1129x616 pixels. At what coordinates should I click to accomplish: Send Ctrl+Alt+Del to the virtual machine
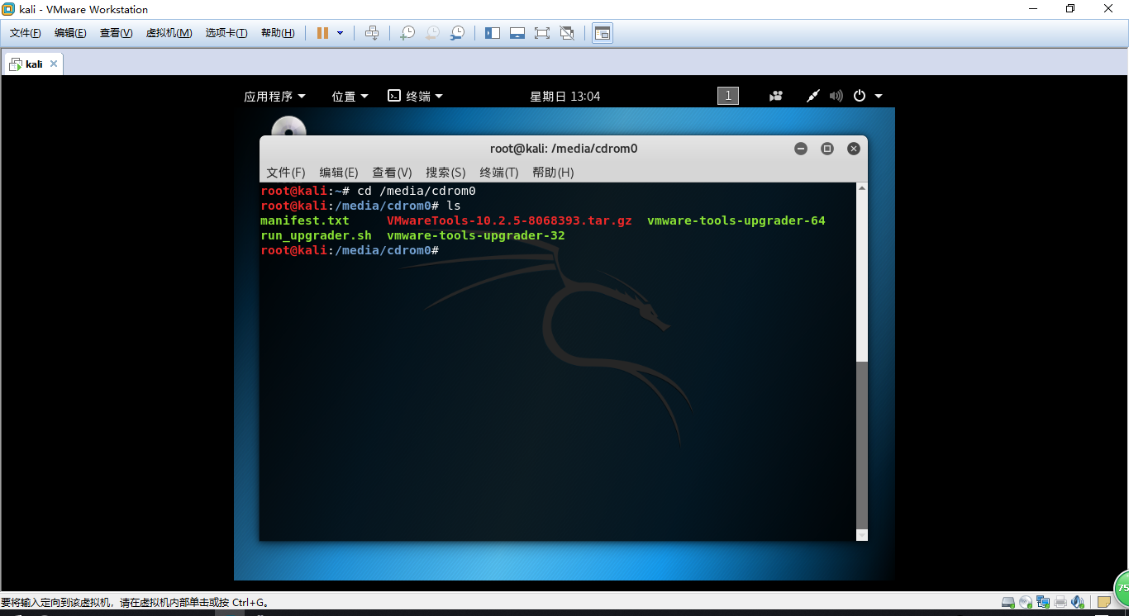(x=372, y=33)
